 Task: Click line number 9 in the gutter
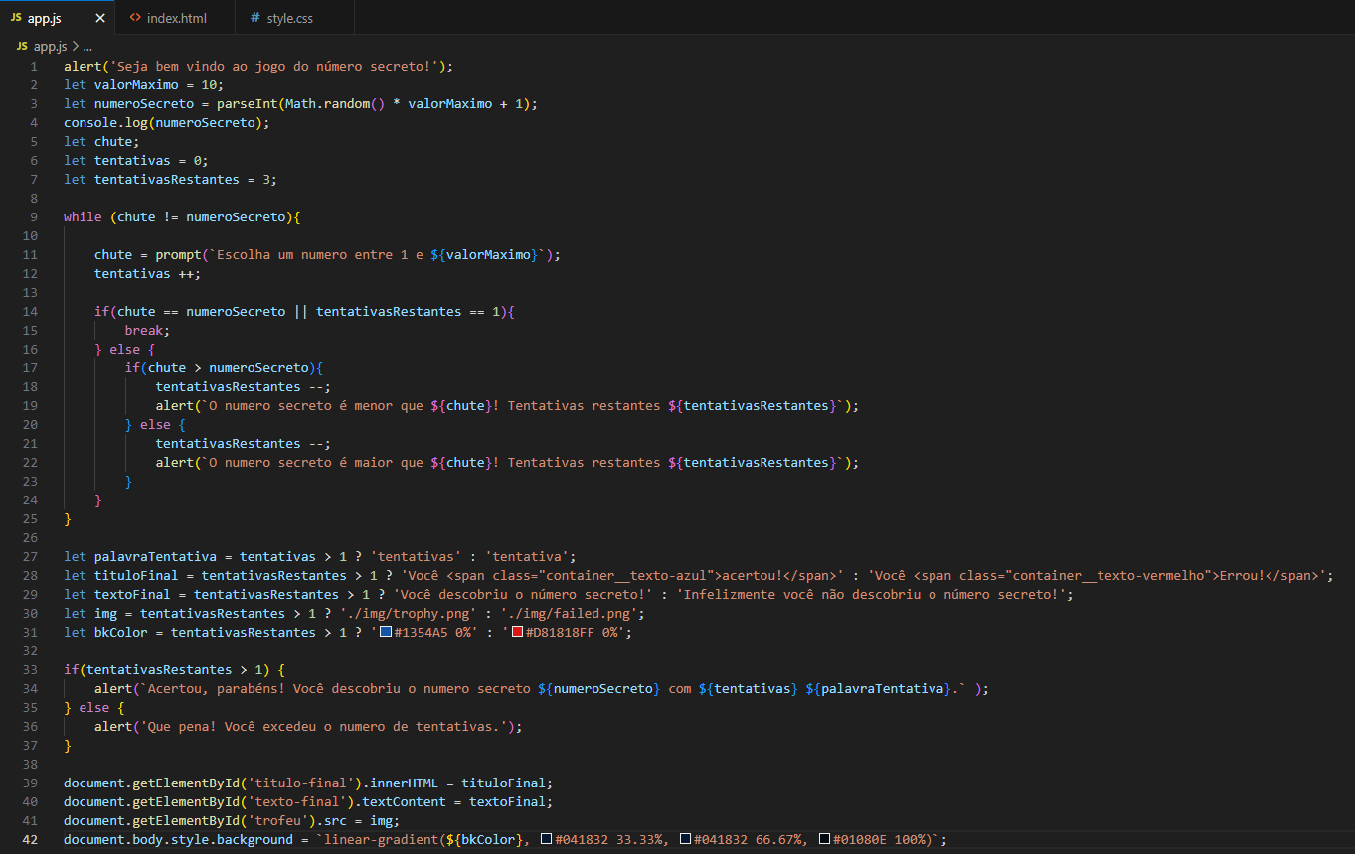(x=34, y=216)
